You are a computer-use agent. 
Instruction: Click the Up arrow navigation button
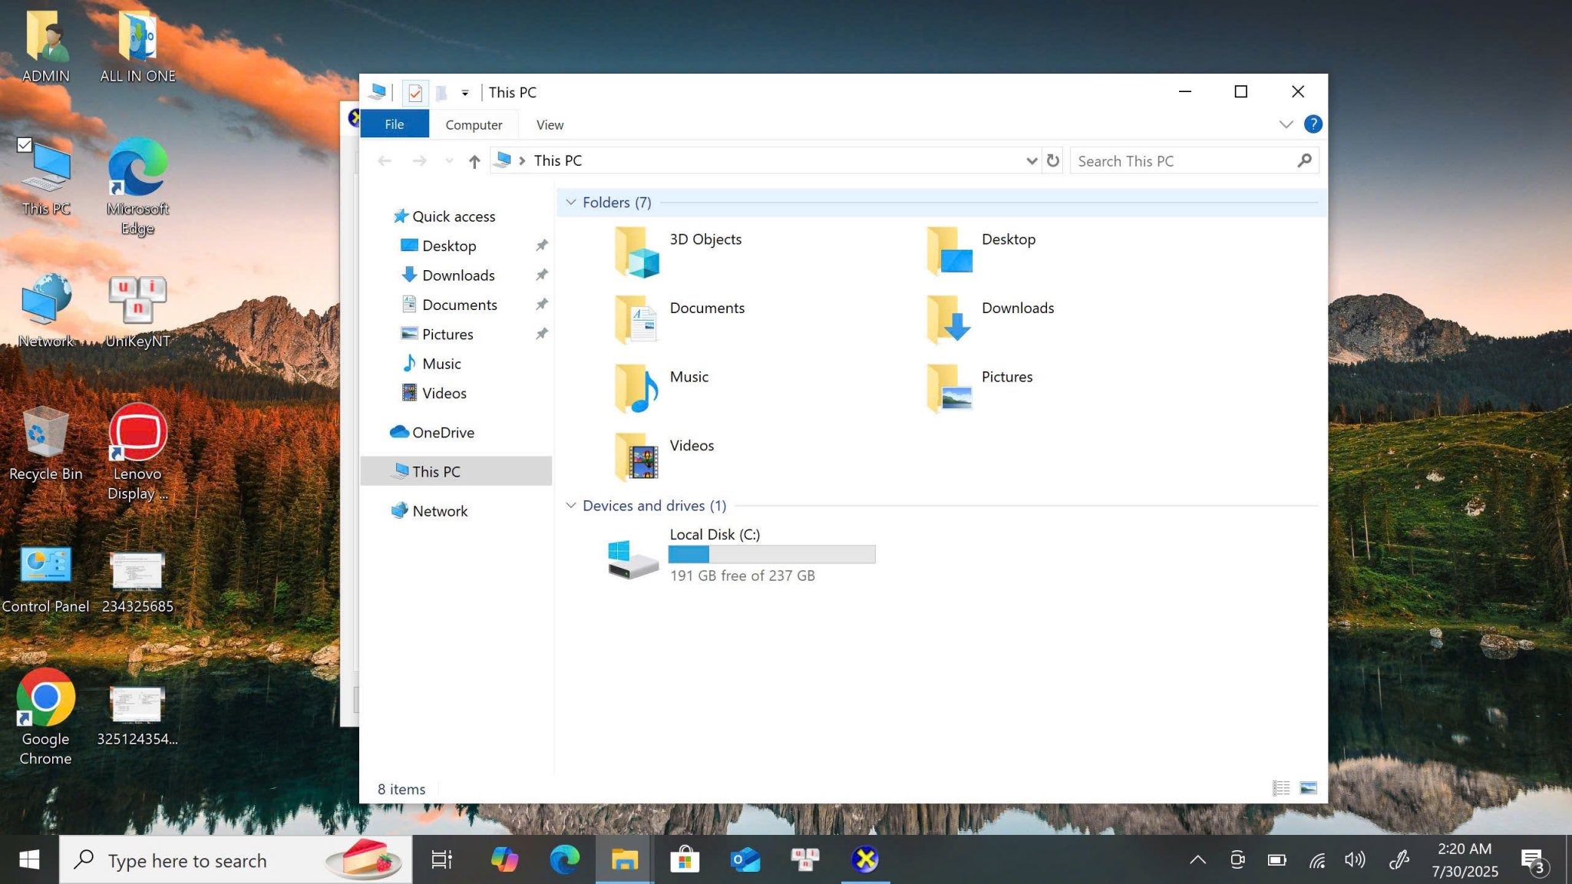pos(474,161)
